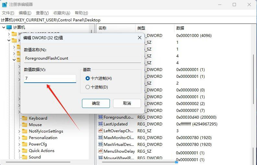The height and width of the screenshot is (165, 257).
Task: Click the MenuShowDelay string value icon
Action: (x=100, y=151)
